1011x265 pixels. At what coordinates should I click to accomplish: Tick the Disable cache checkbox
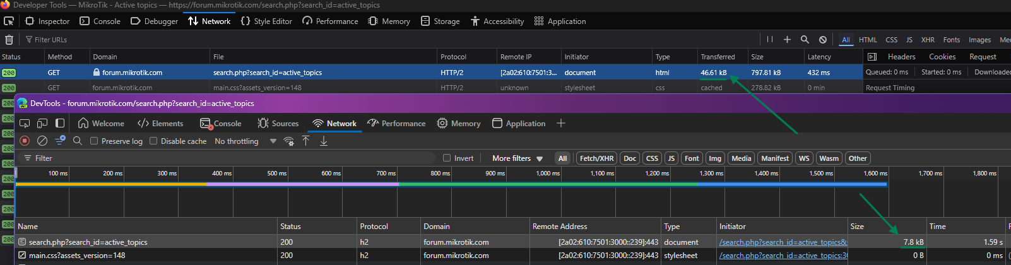coord(153,141)
